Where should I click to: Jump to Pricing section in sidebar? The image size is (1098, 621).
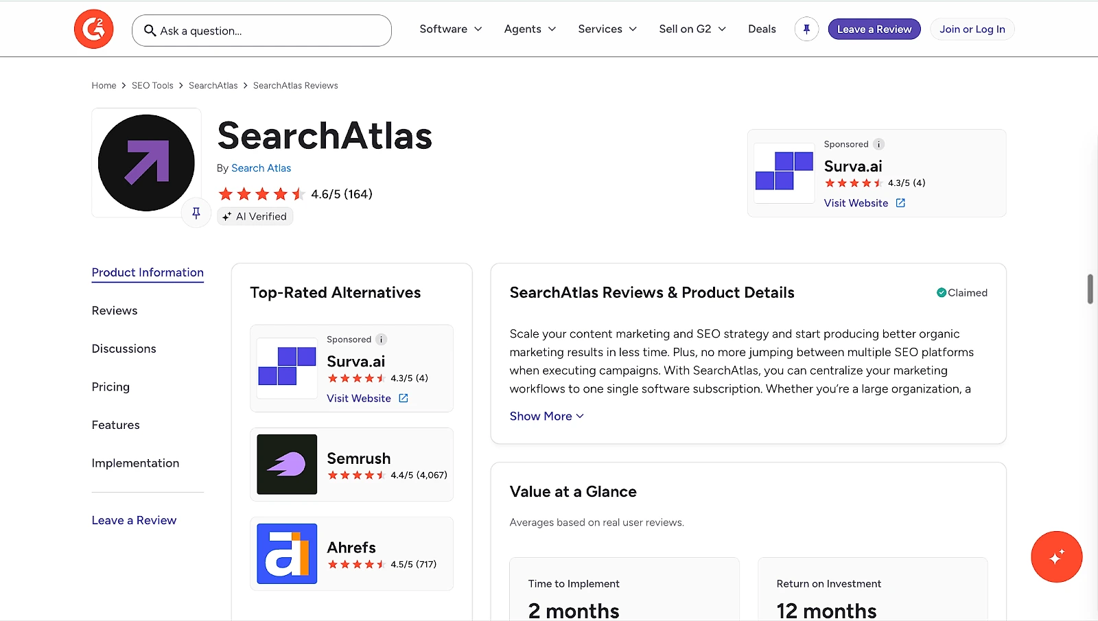[x=110, y=387]
